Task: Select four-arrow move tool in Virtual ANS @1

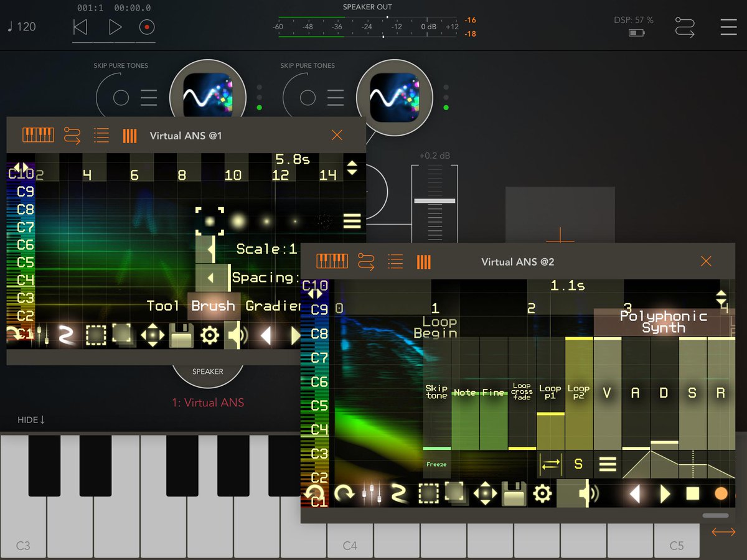Action: [153, 336]
